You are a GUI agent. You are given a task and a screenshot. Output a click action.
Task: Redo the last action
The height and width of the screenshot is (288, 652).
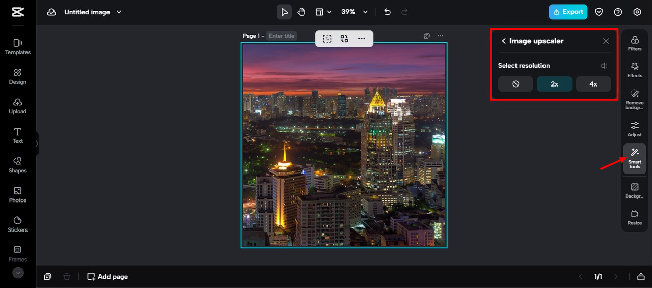405,12
